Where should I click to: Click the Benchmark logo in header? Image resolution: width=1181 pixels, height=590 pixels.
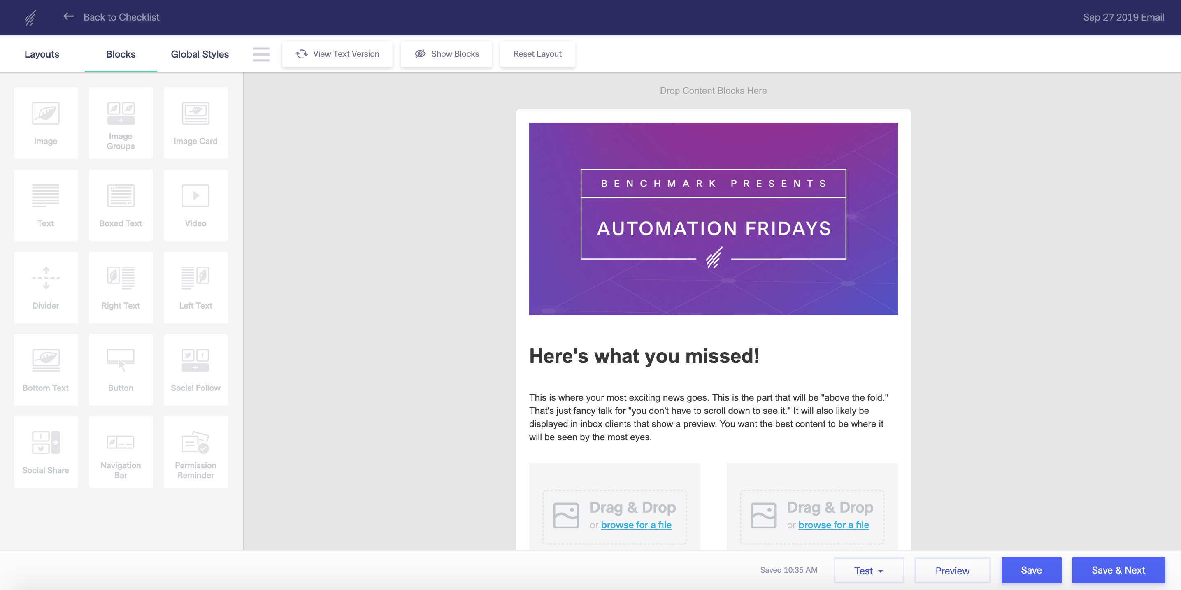[x=30, y=17]
